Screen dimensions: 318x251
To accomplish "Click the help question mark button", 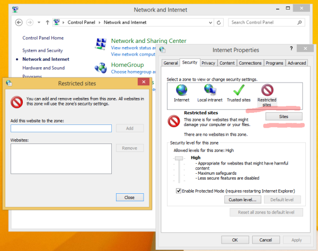I will click(x=291, y=48).
